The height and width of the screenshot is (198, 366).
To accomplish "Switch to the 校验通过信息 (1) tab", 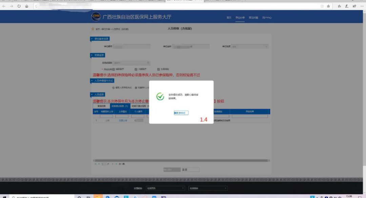I will pyautogui.click(x=120, y=106).
